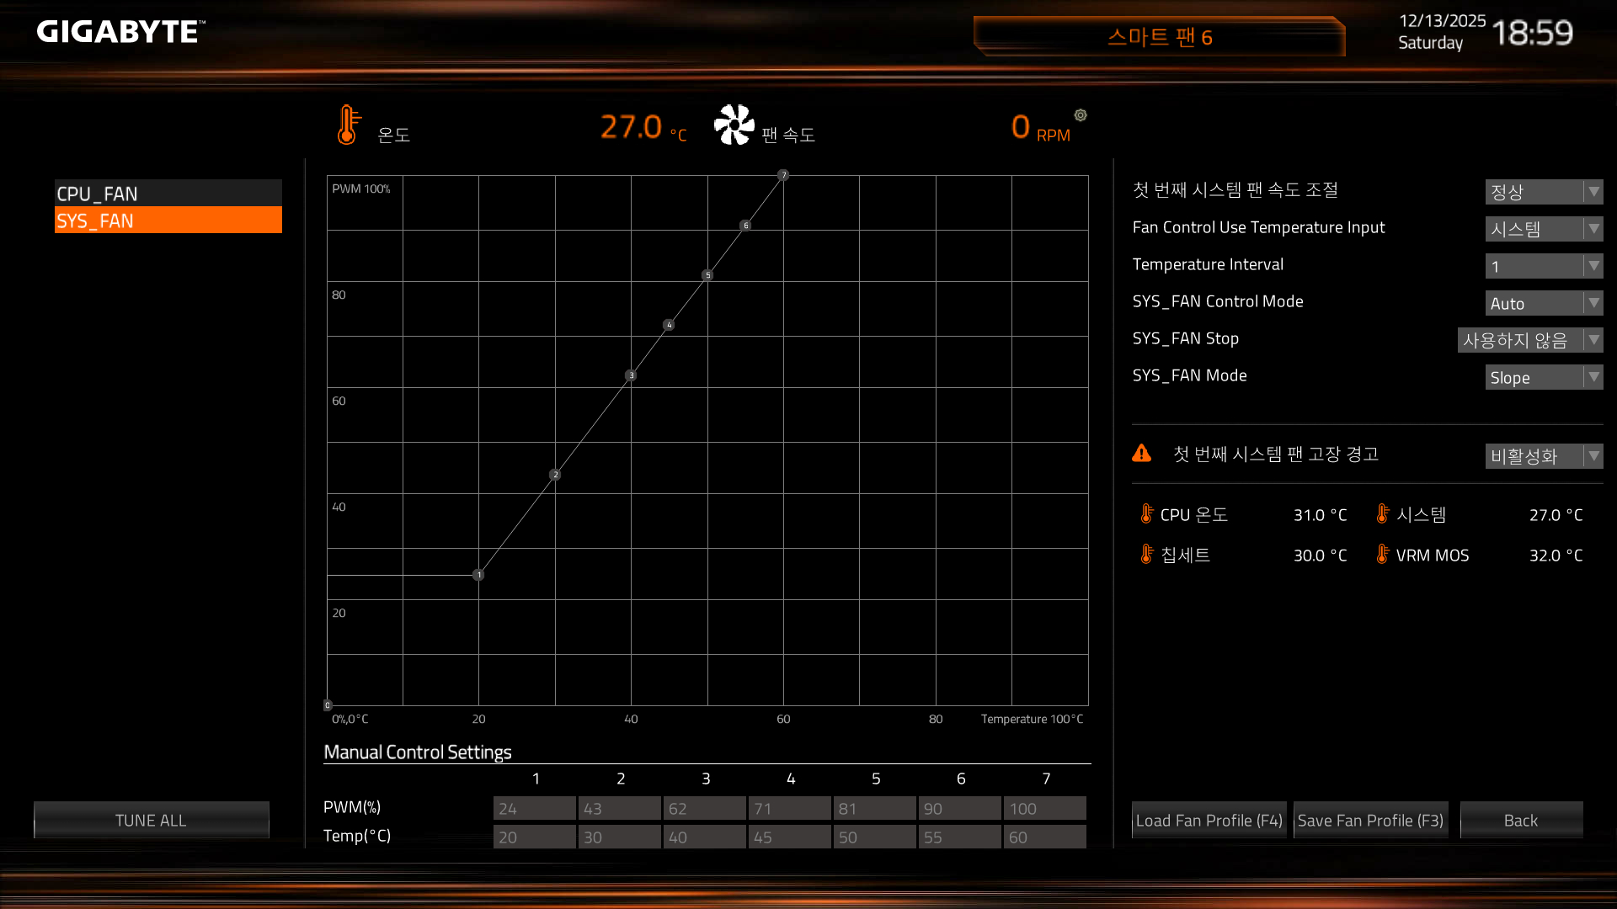Image resolution: width=1617 pixels, height=909 pixels.
Task: Select SYS_FAN in the fan list
Action: 168,221
